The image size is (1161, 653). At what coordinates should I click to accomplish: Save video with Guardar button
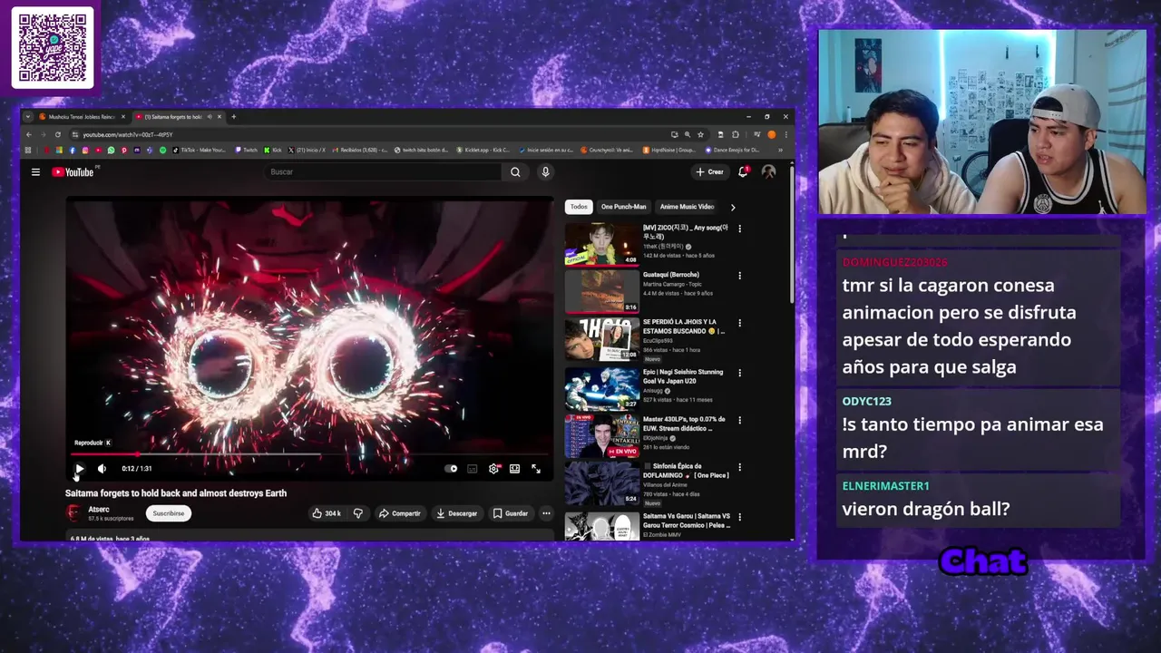[x=510, y=513]
